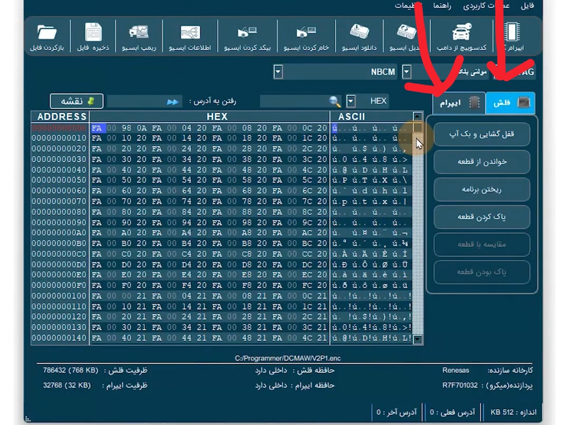Switch to the Flash (فلش) tab
The height and width of the screenshot is (425, 569).
tap(510, 103)
